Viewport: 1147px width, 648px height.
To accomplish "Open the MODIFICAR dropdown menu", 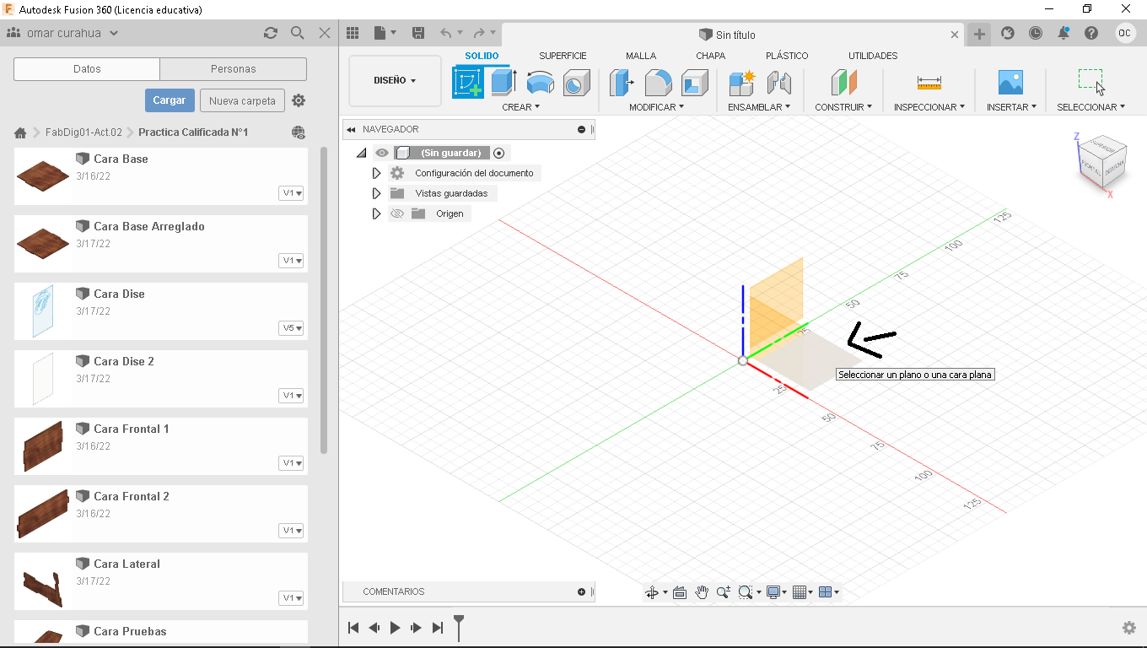I will pos(656,107).
